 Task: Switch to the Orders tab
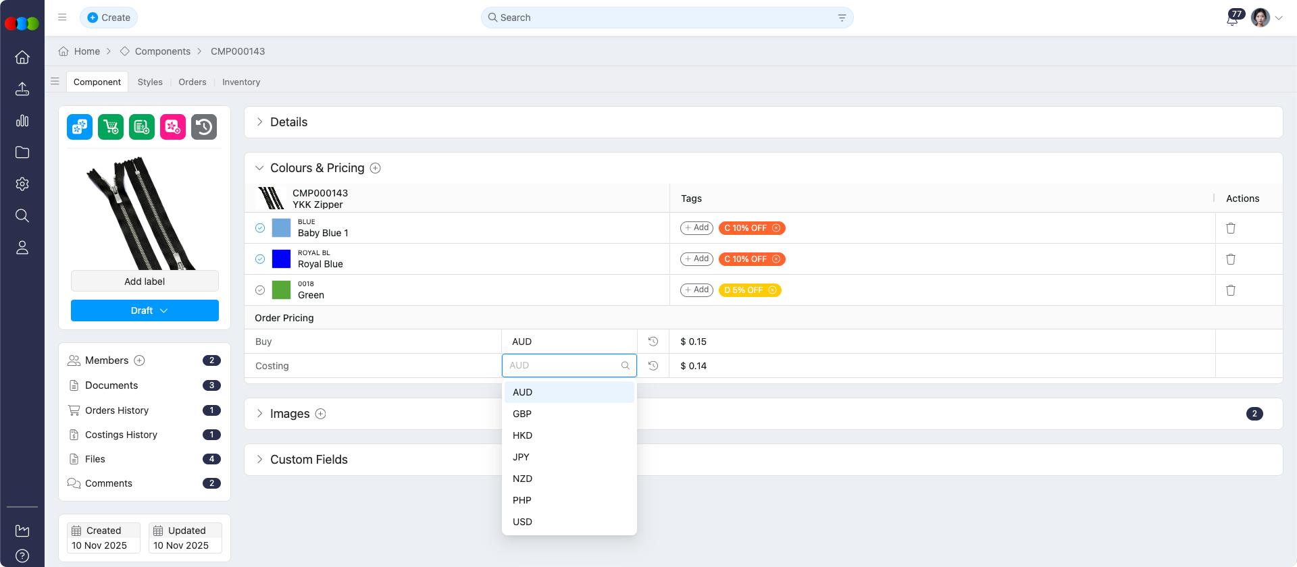[x=193, y=82]
